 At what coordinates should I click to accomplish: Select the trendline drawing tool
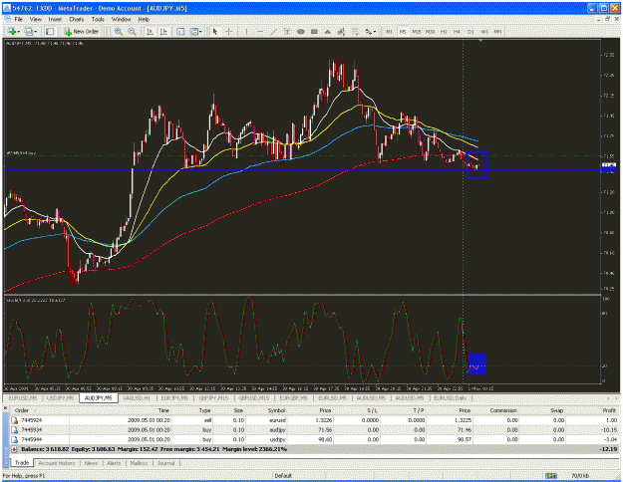pyautogui.click(x=273, y=31)
